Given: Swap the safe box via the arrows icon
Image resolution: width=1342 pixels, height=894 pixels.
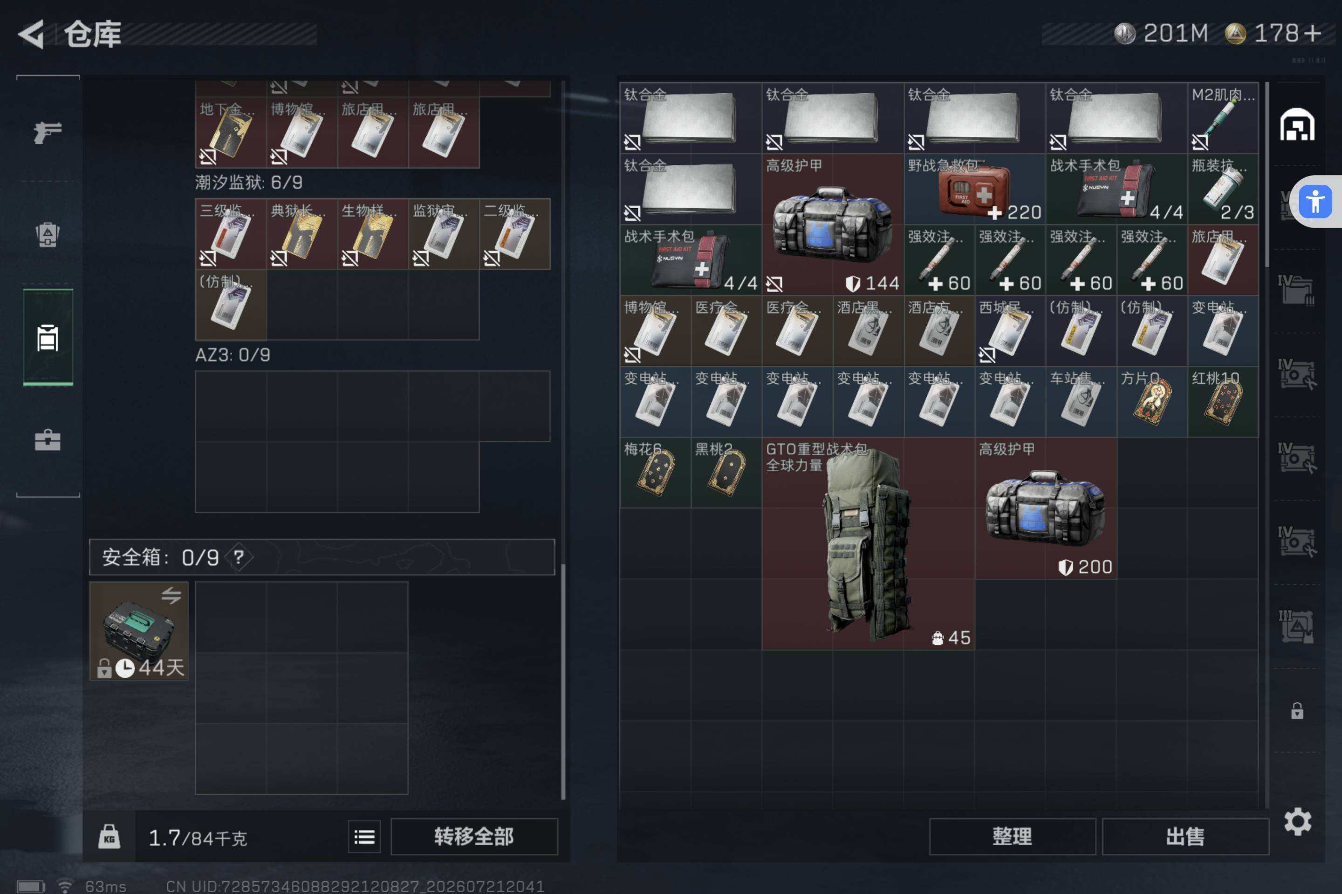Looking at the screenshot, I should 171,596.
